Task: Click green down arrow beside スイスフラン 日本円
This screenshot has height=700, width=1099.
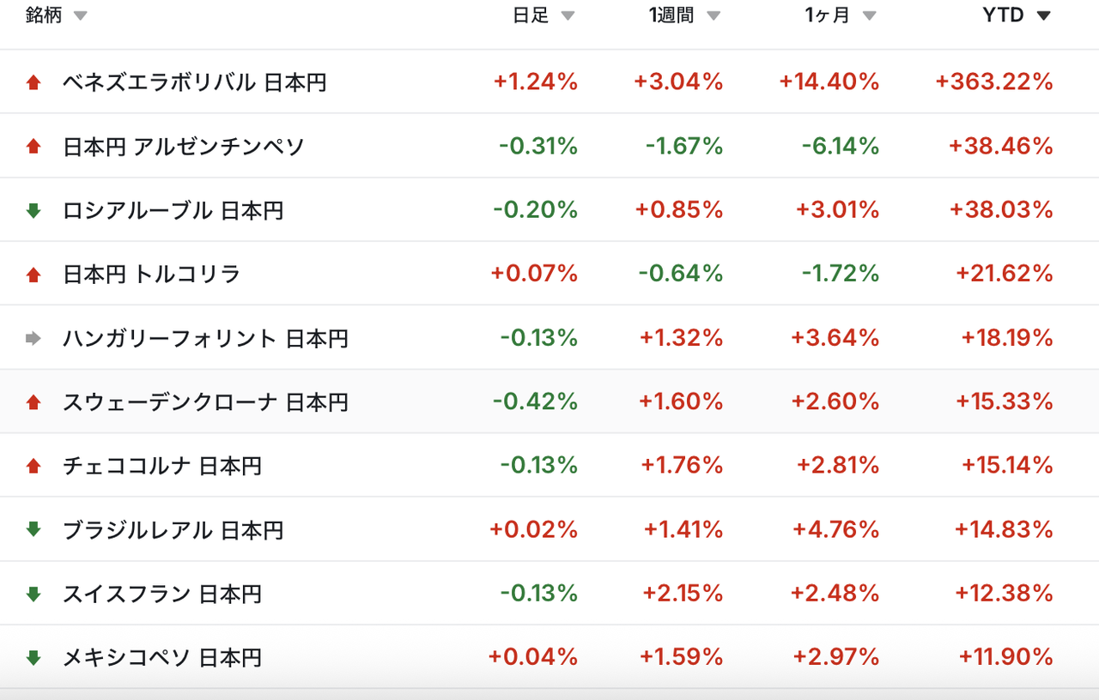Action: click(33, 594)
